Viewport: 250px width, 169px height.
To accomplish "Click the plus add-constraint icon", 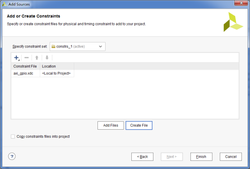I will (x=17, y=57).
